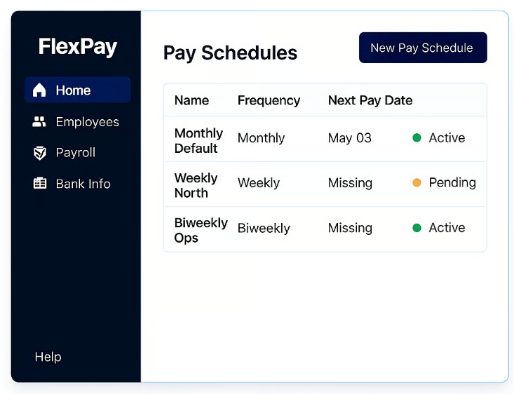The image size is (514, 394).
Task: Select the Biweekly Ops schedule name
Action: point(201,230)
